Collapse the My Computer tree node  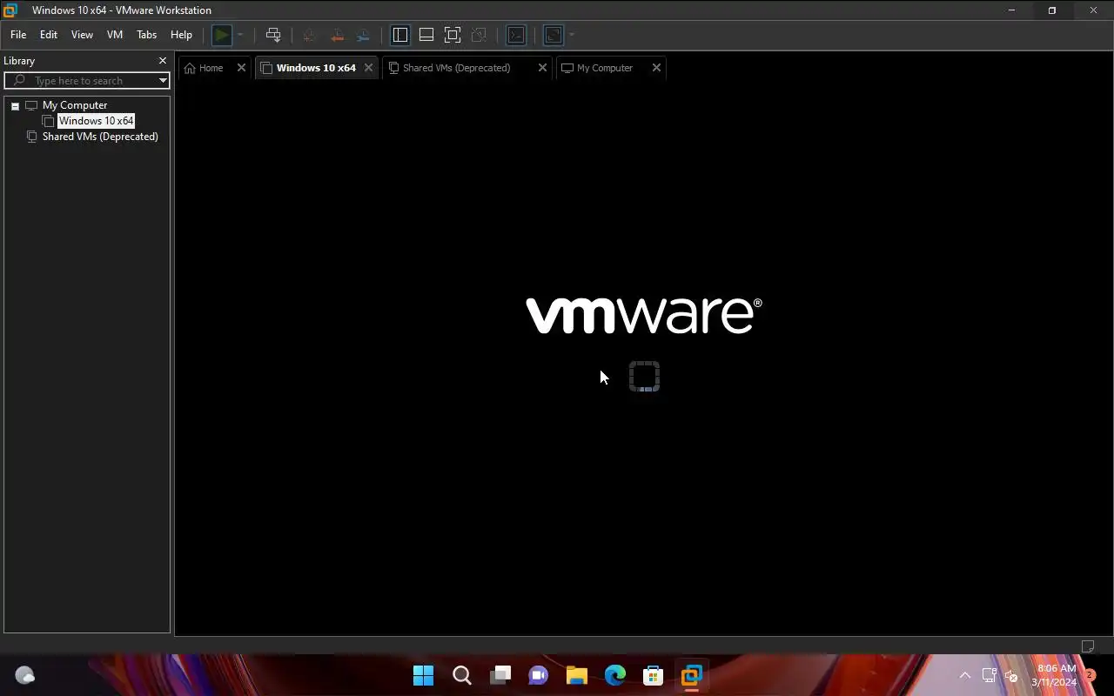point(15,105)
